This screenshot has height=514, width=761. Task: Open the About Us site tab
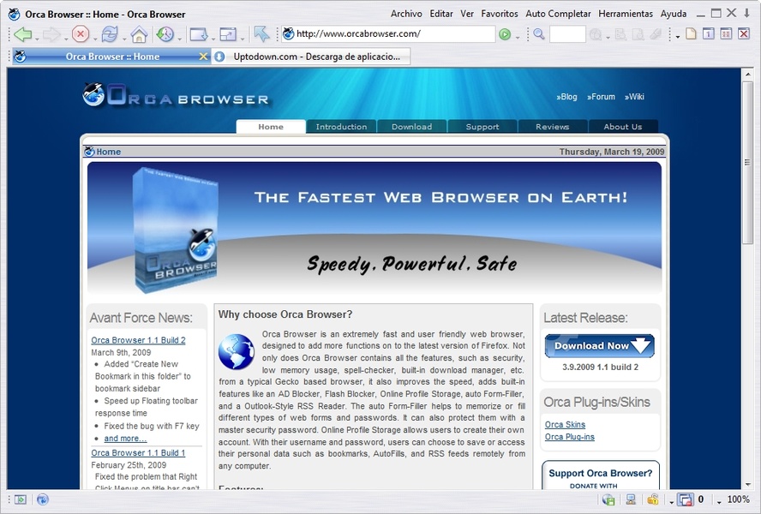[x=623, y=127]
